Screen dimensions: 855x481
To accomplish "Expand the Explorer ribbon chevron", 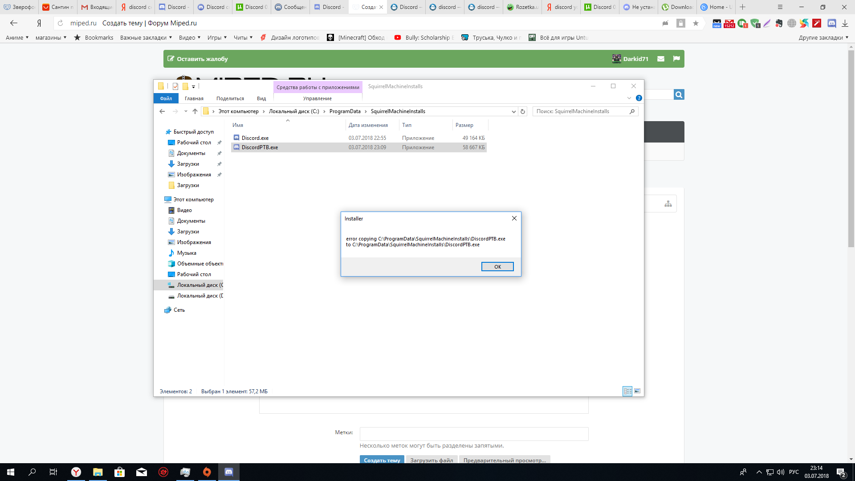I will (x=629, y=98).
